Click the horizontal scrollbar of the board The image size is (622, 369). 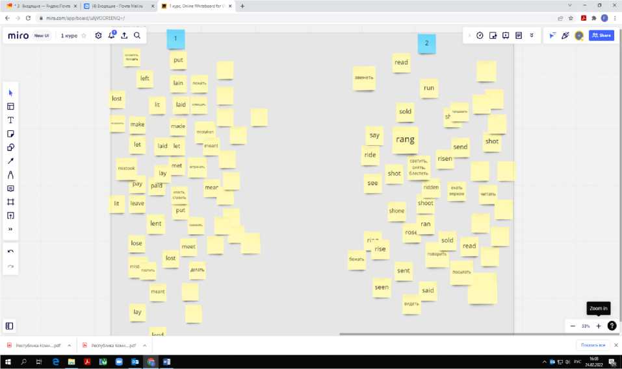coord(426,334)
